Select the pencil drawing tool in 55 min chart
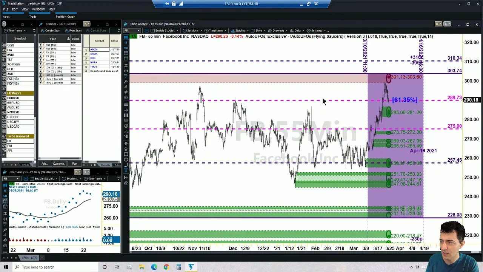This screenshot has width=483, height=272. (x=126, y=182)
